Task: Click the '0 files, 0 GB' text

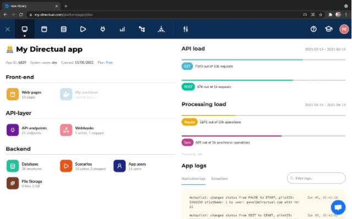Action: (31, 186)
